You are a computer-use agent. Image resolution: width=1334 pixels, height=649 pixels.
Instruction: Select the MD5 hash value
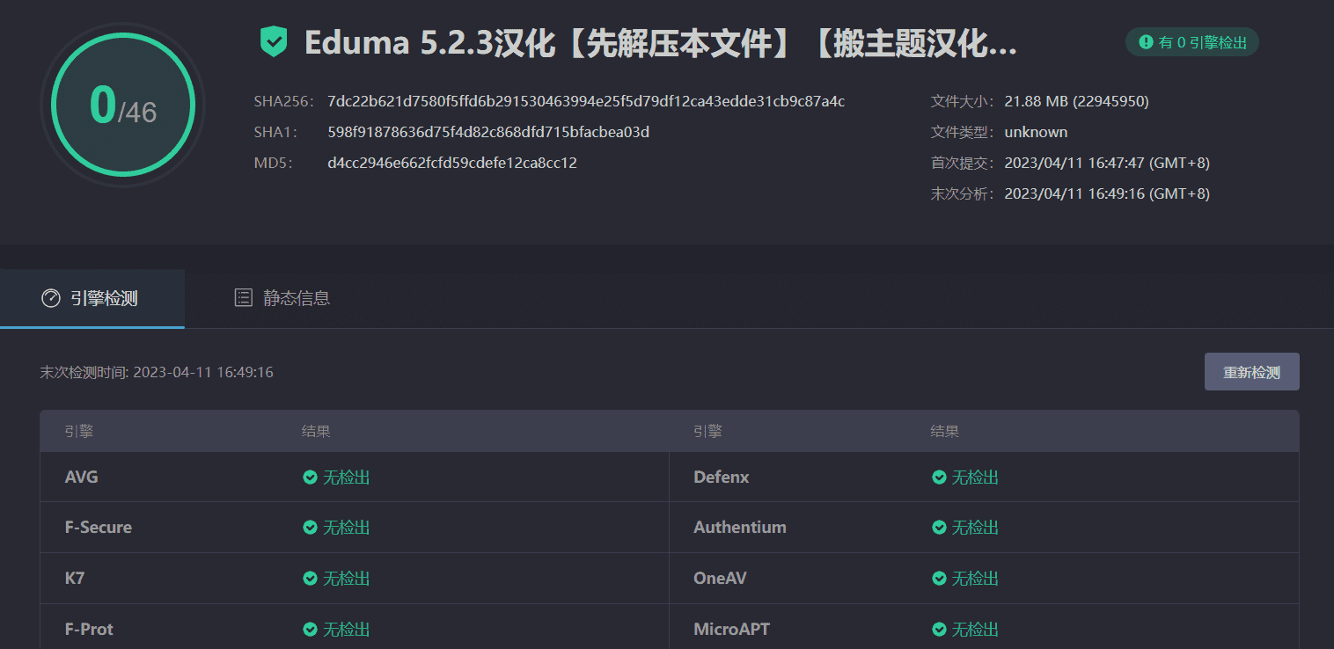pyautogui.click(x=452, y=163)
